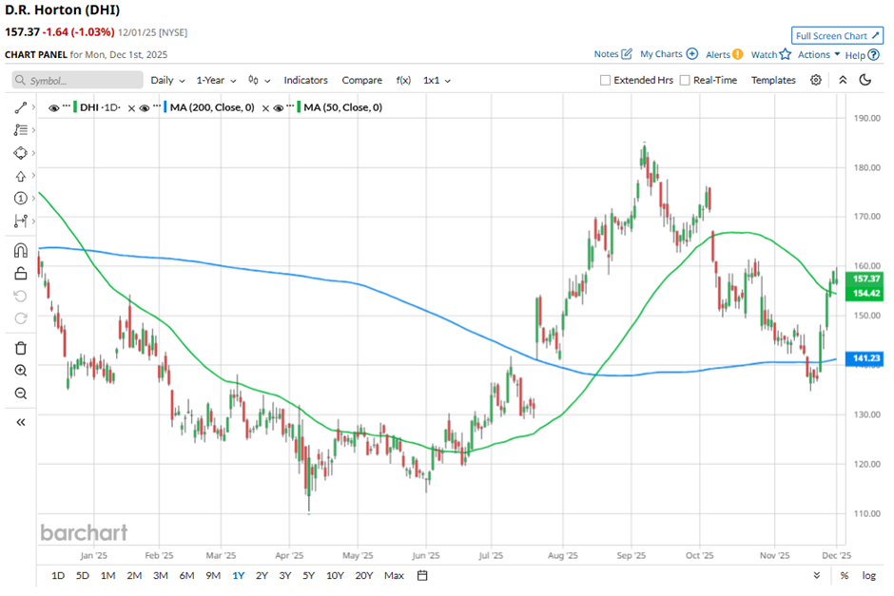This screenshot has width=894, height=596.
Task: Activate the magnet snap tool
Action: coord(21,251)
